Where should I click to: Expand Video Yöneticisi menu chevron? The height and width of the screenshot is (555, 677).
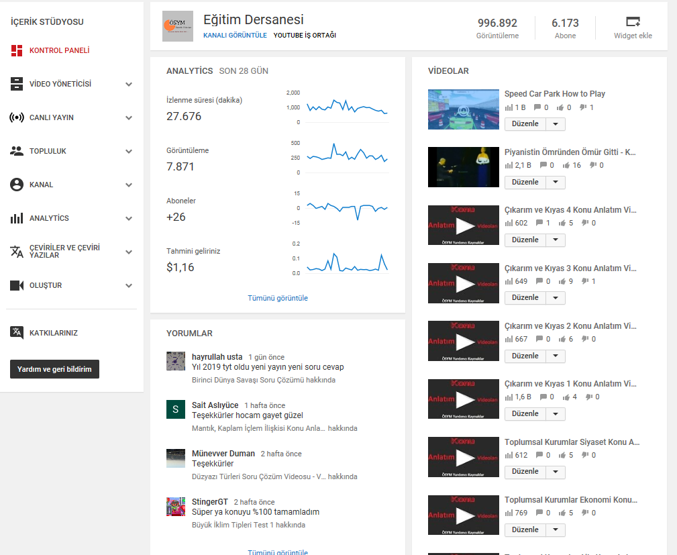[129, 84]
